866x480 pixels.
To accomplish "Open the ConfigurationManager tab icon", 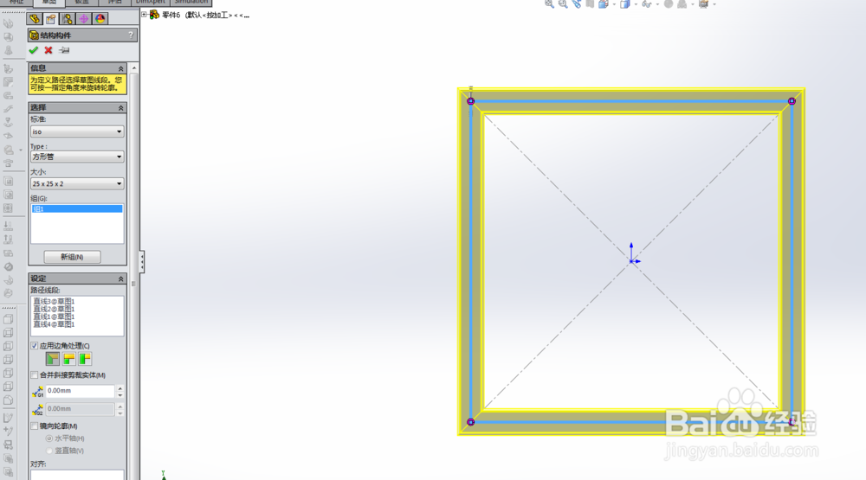I will point(68,19).
